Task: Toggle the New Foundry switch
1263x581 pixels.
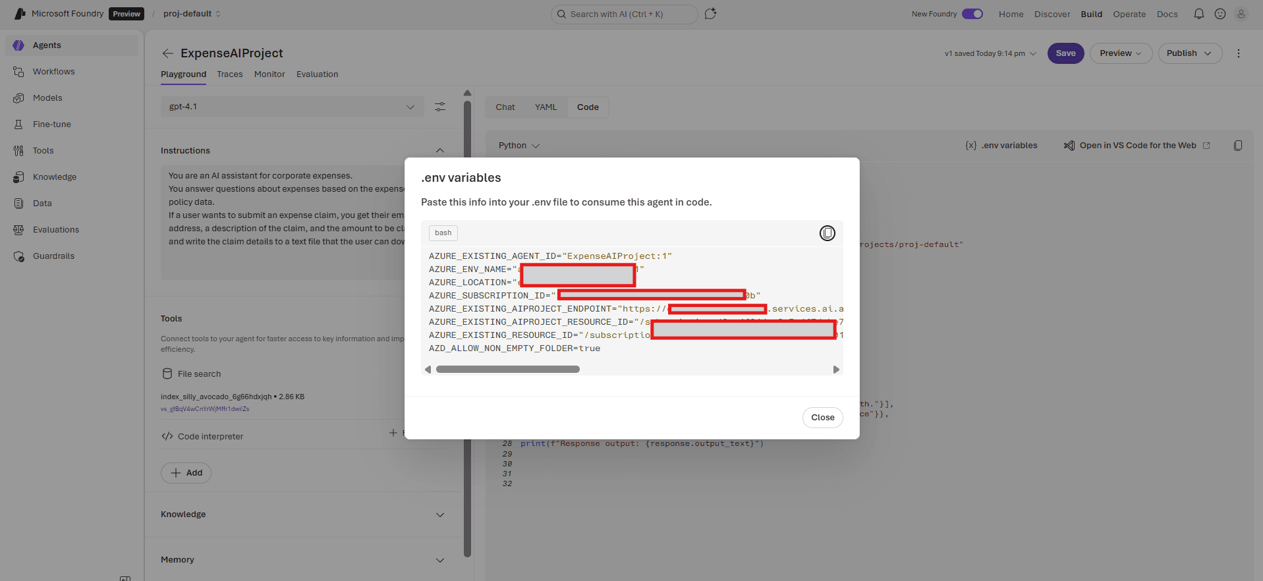Action: 972,14
